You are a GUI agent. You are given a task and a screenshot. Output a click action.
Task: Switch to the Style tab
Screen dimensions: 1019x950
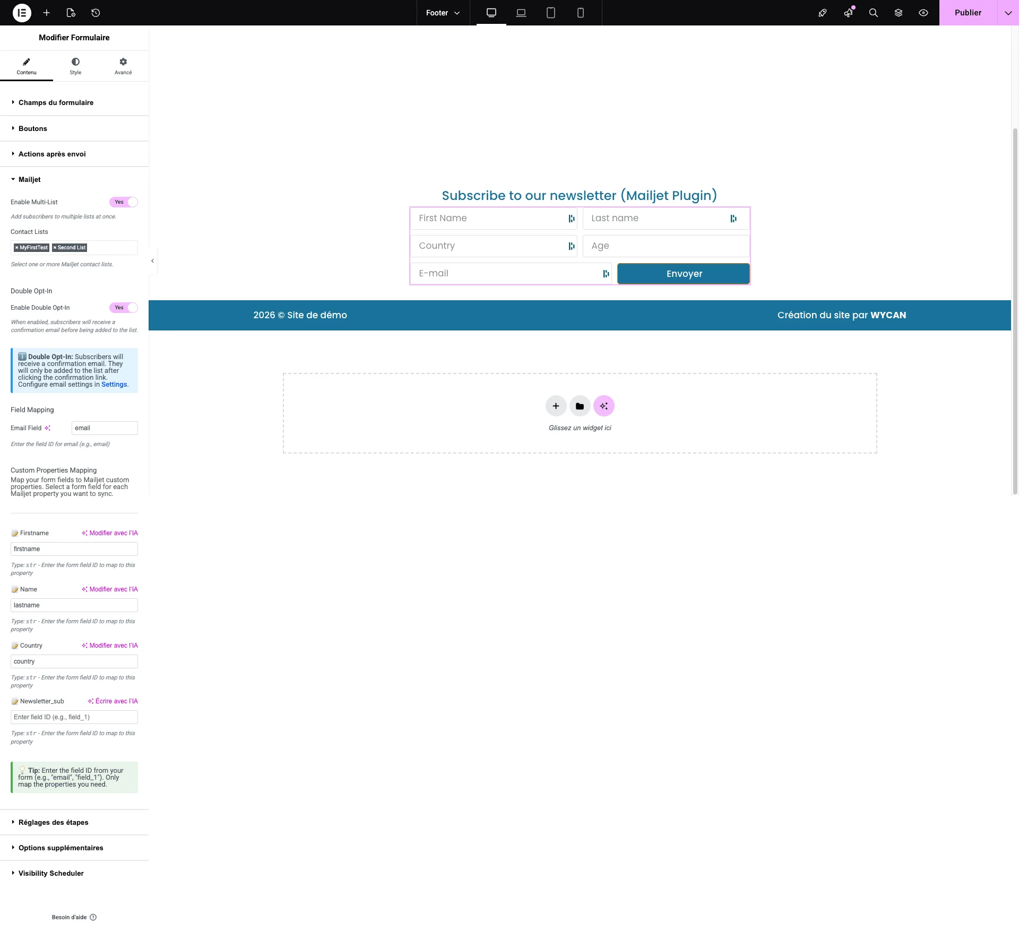click(75, 66)
